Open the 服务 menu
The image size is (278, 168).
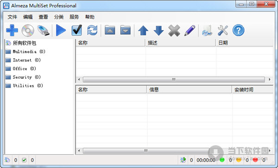(74, 17)
